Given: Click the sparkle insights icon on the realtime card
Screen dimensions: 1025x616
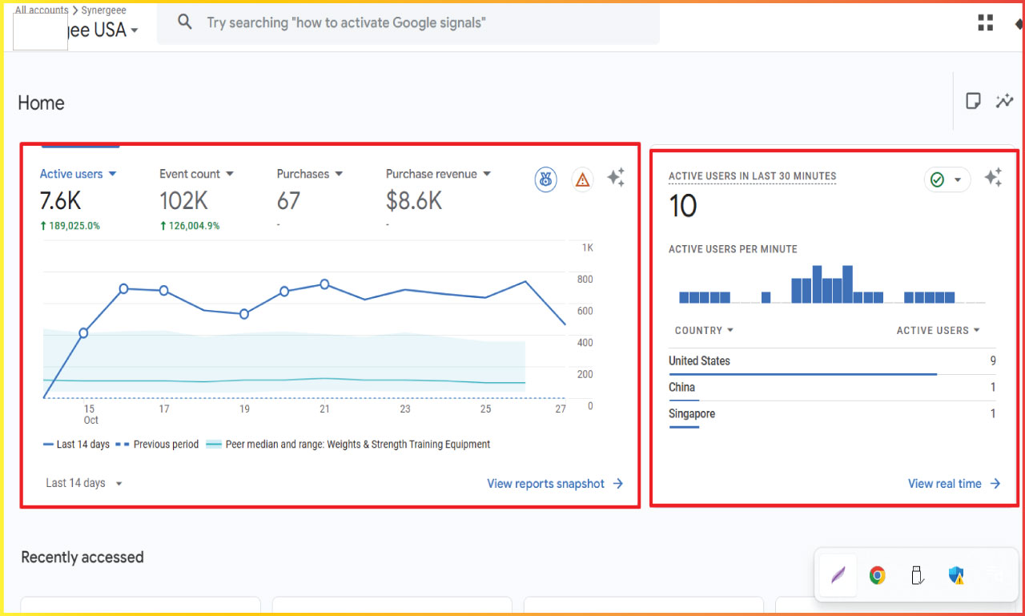Looking at the screenshot, I should click(x=994, y=179).
